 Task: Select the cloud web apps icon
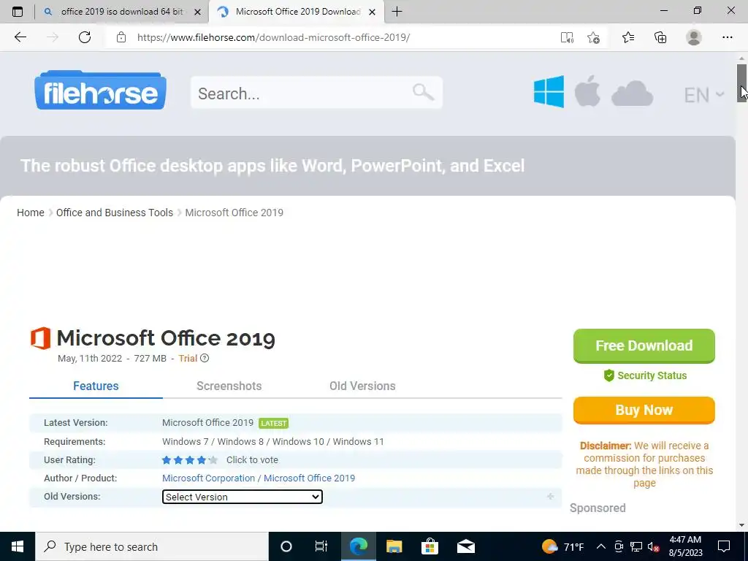coord(632,93)
